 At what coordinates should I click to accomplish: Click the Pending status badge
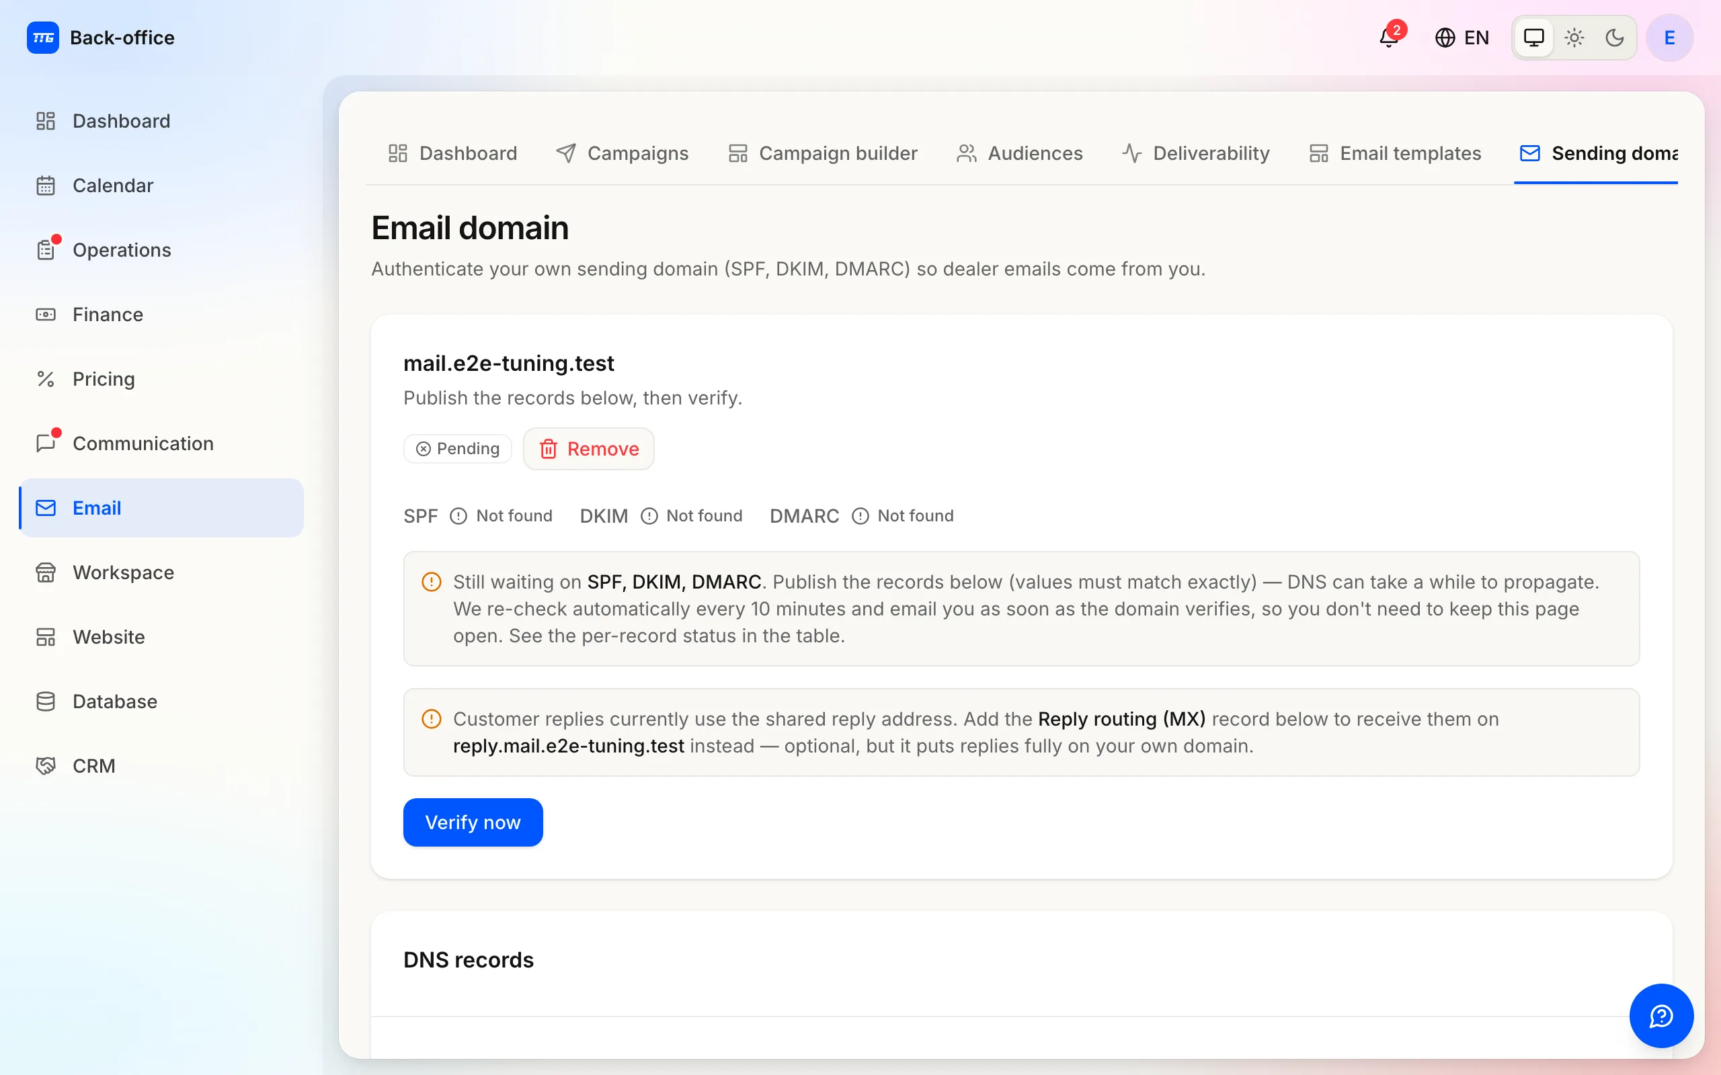coord(457,449)
